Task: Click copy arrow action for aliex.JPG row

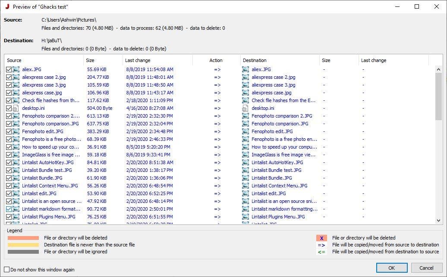Action: click(217, 69)
